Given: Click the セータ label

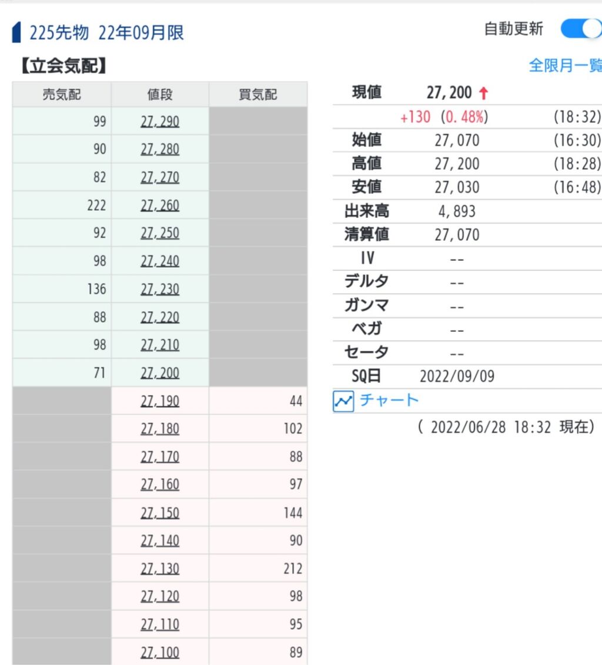Looking at the screenshot, I should point(367,351).
